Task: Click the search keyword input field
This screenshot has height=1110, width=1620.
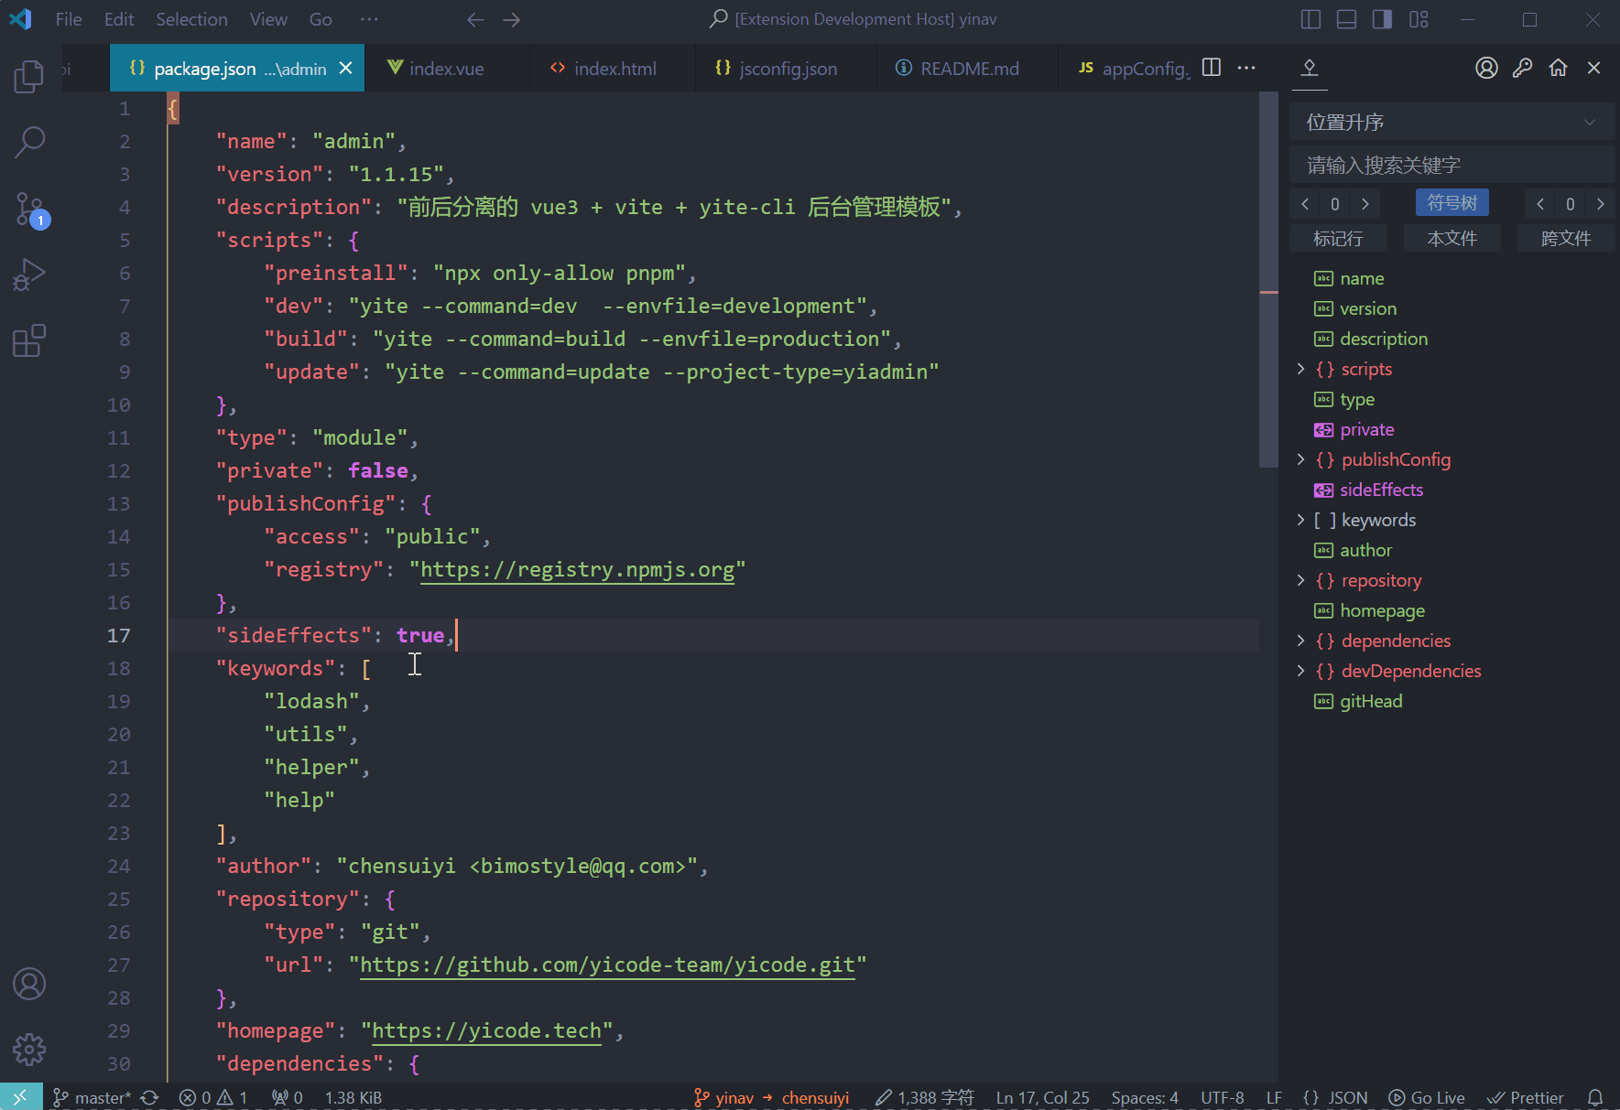Action: click(1451, 166)
